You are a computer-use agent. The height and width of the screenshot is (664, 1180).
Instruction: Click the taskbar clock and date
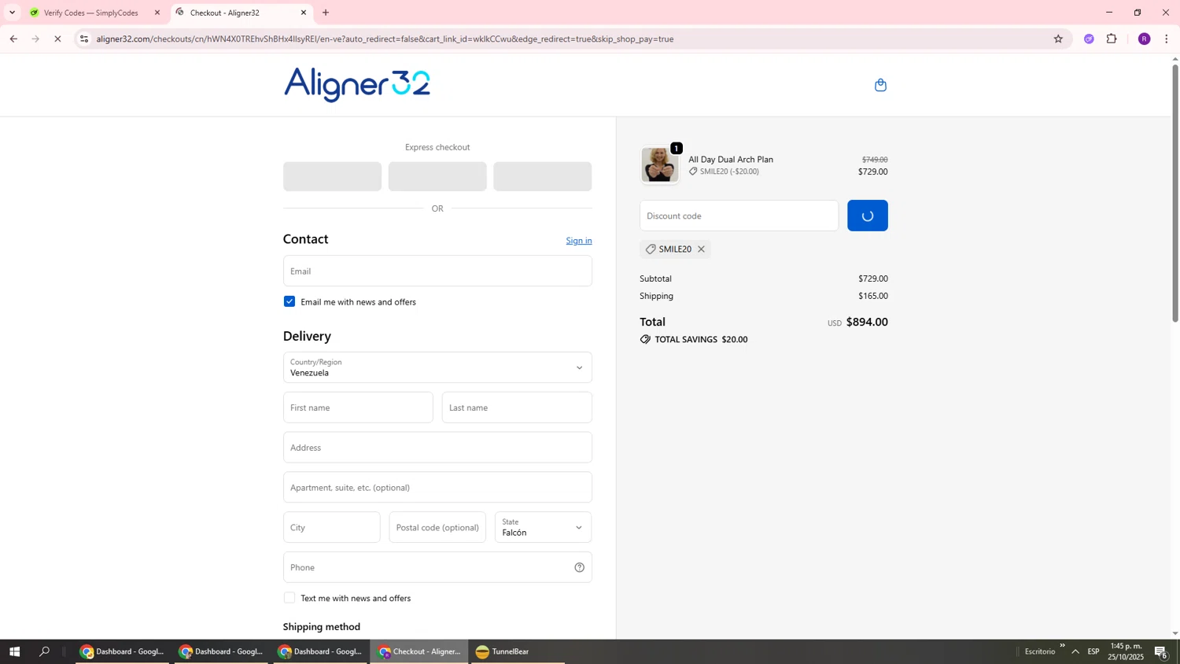point(1126,651)
